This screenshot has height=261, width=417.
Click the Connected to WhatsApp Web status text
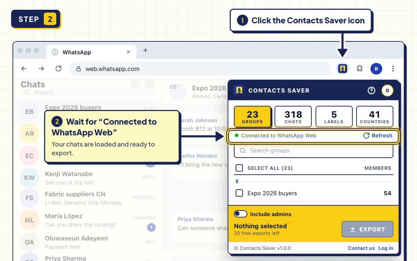279,136
